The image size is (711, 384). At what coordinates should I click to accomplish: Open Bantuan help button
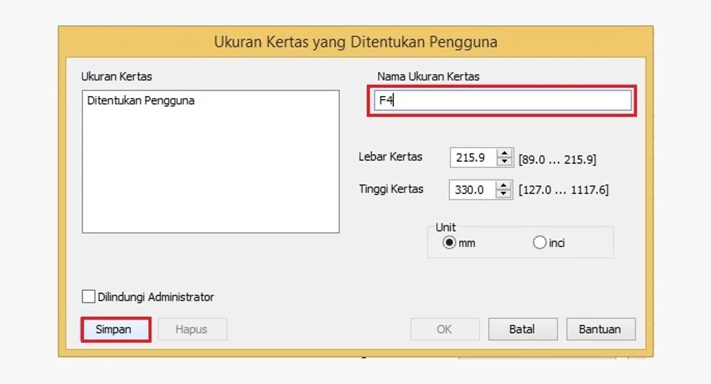(601, 329)
